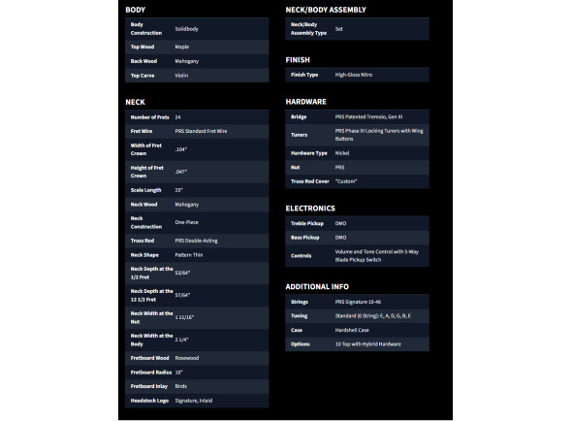Click the 'Neck Wood' label
572x421 pixels.
click(x=143, y=205)
